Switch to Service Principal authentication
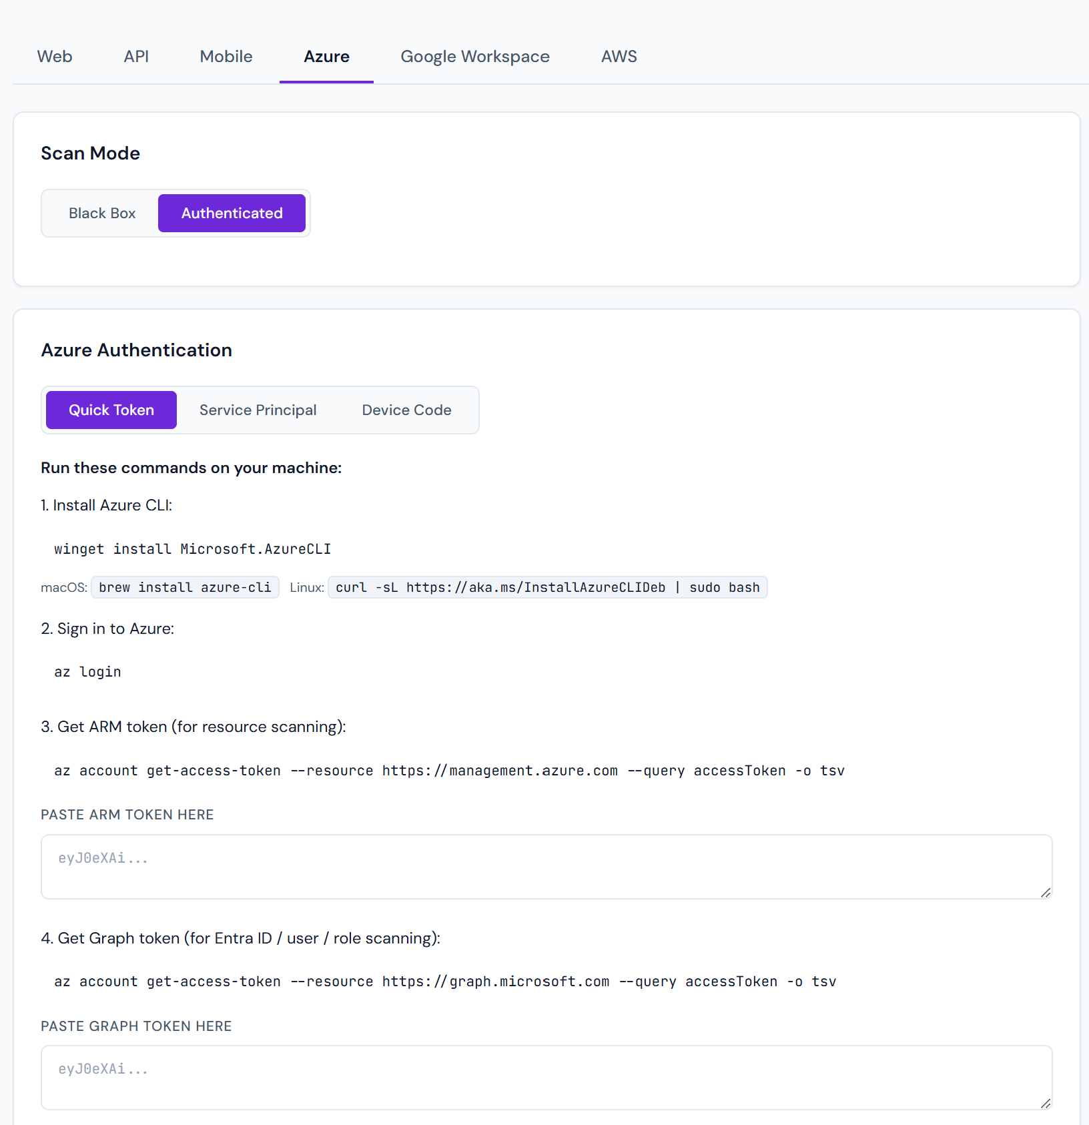 [x=258, y=410]
